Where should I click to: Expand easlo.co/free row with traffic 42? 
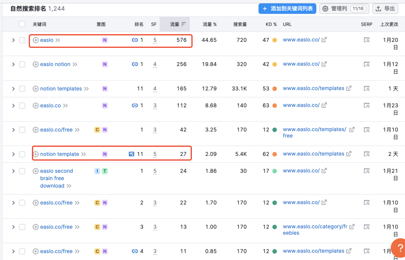click(13, 130)
